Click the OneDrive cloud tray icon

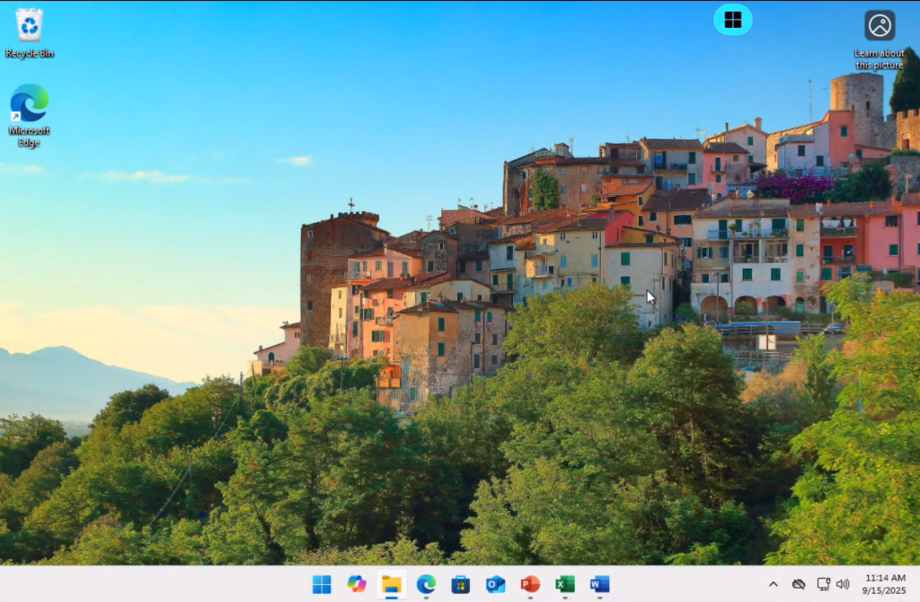pyautogui.click(x=799, y=584)
